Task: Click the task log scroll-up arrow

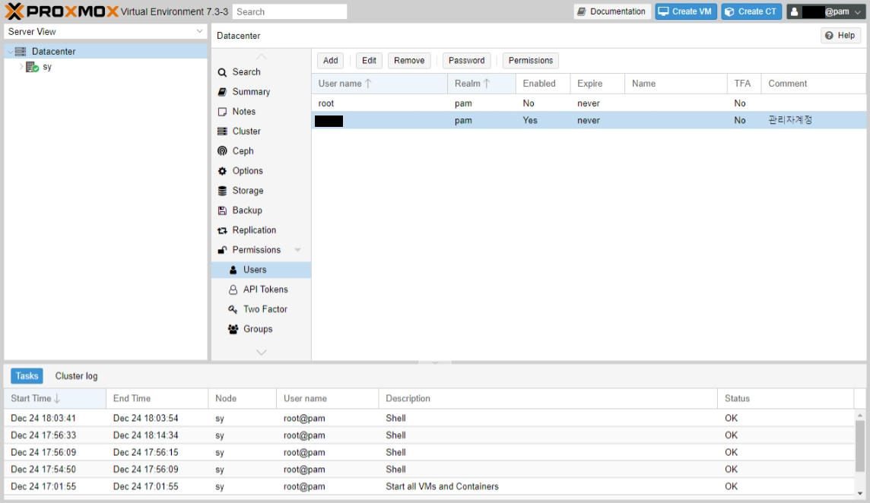Action: pos(859,415)
